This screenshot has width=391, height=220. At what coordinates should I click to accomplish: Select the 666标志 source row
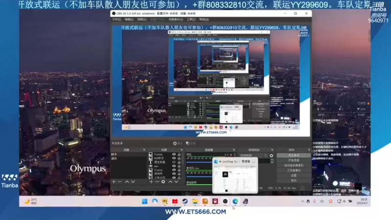(165, 158)
